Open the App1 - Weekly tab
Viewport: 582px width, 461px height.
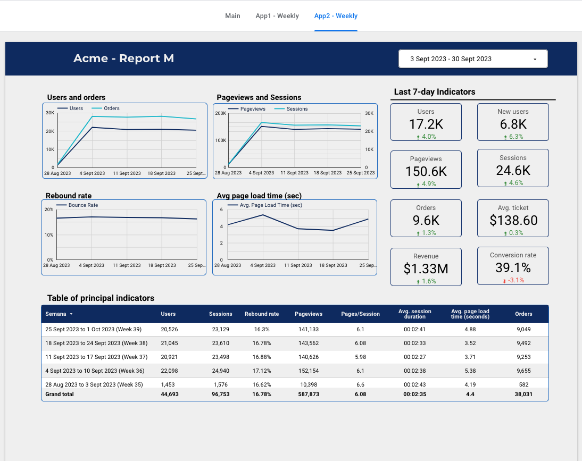coord(277,16)
